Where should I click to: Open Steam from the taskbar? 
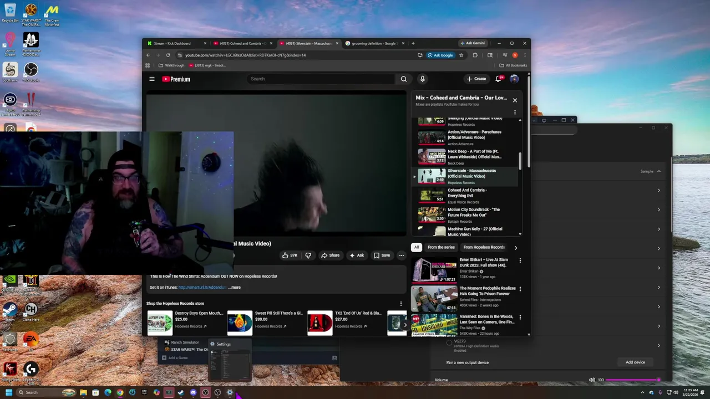(181, 392)
